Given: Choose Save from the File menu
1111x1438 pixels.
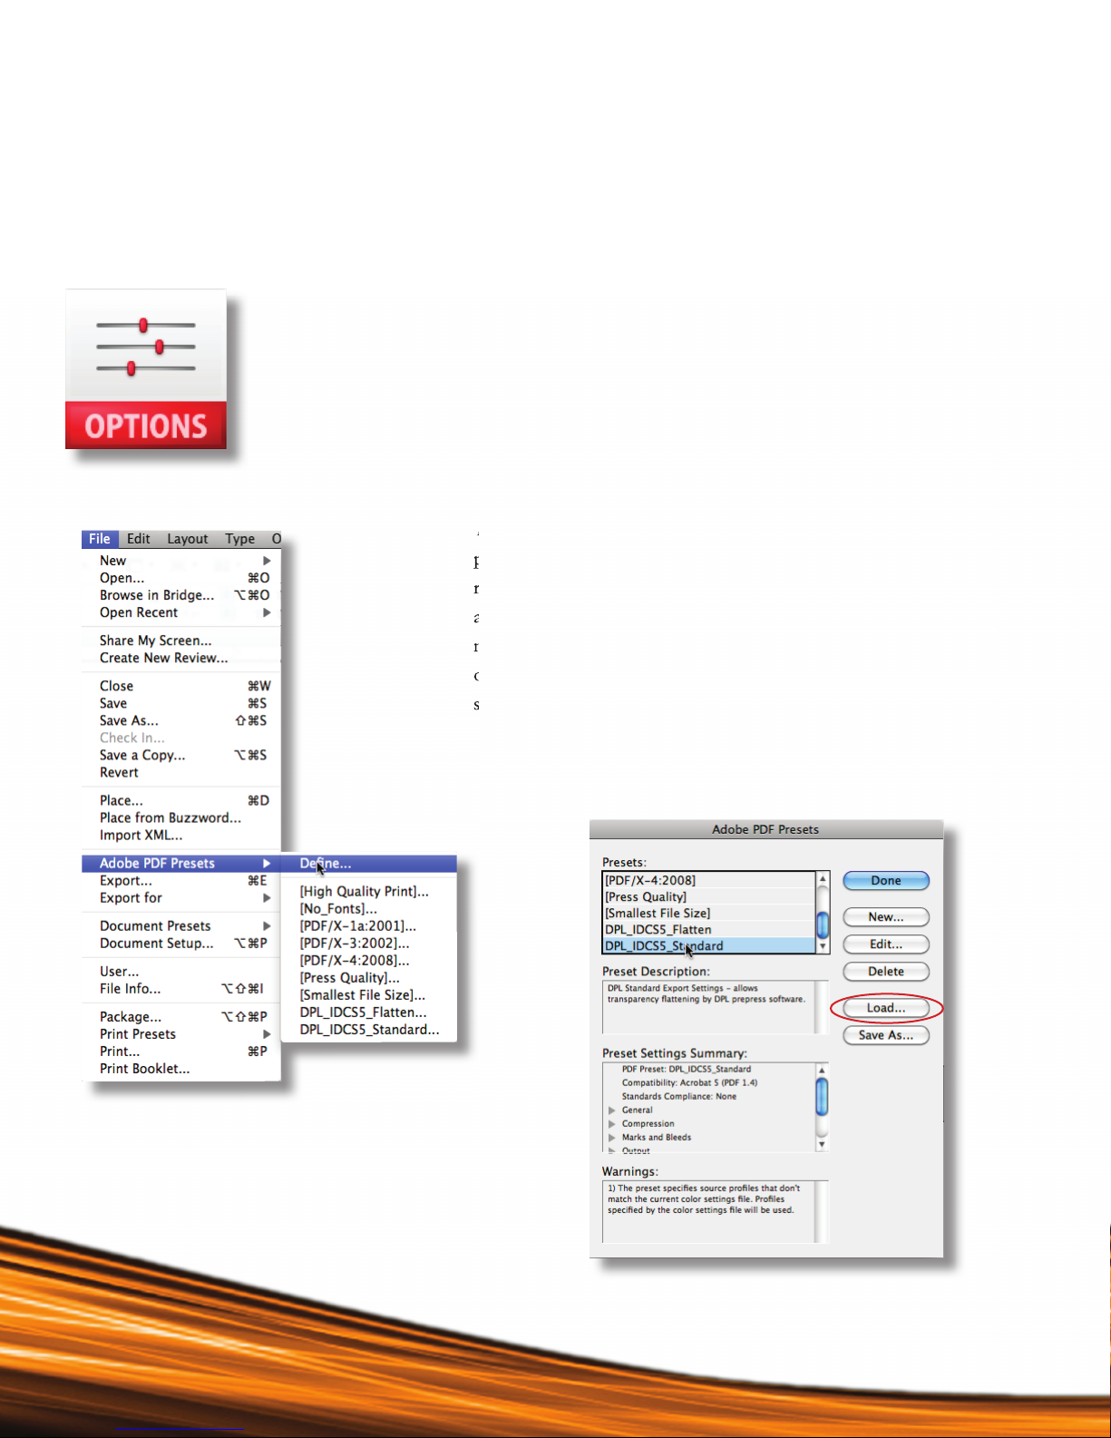Looking at the screenshot, I should point(181,703).
